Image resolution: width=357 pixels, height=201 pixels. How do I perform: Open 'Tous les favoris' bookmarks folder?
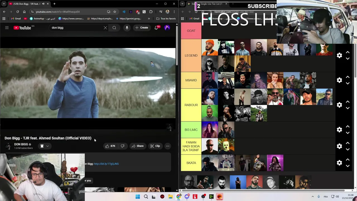pos(166,19)
